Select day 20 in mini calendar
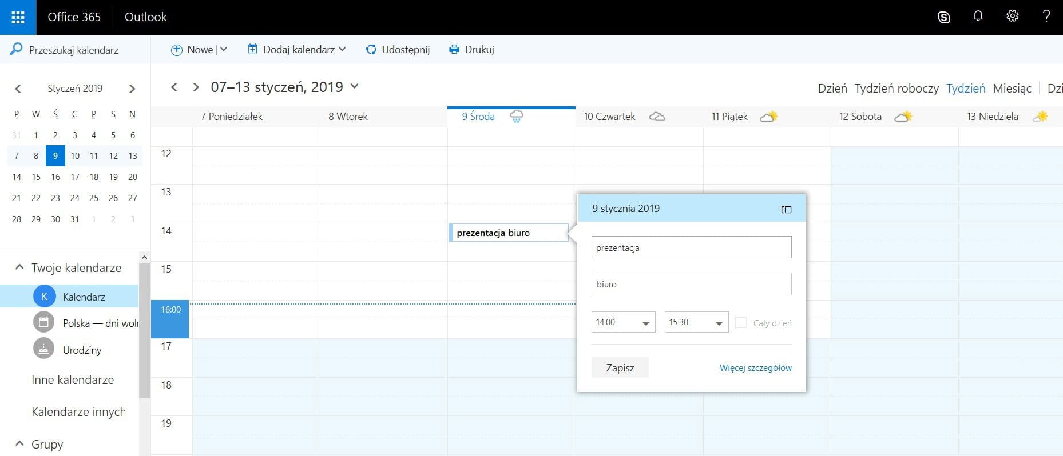Viewport: 1063px width, 456px height. 133,177
